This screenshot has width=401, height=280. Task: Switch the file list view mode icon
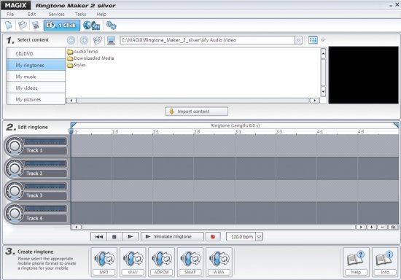pyautogui.click(x=313, y=40)
